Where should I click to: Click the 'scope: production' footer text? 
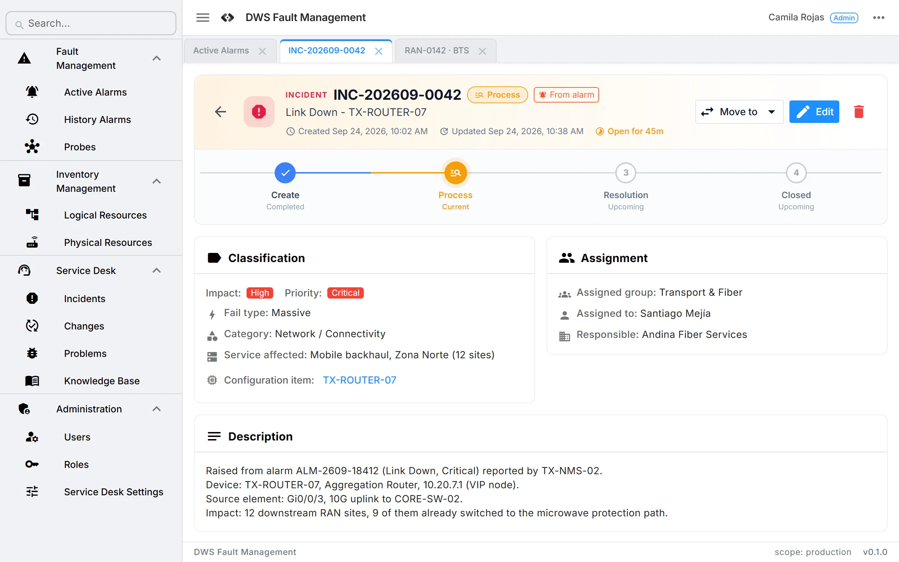click(813, 552)
